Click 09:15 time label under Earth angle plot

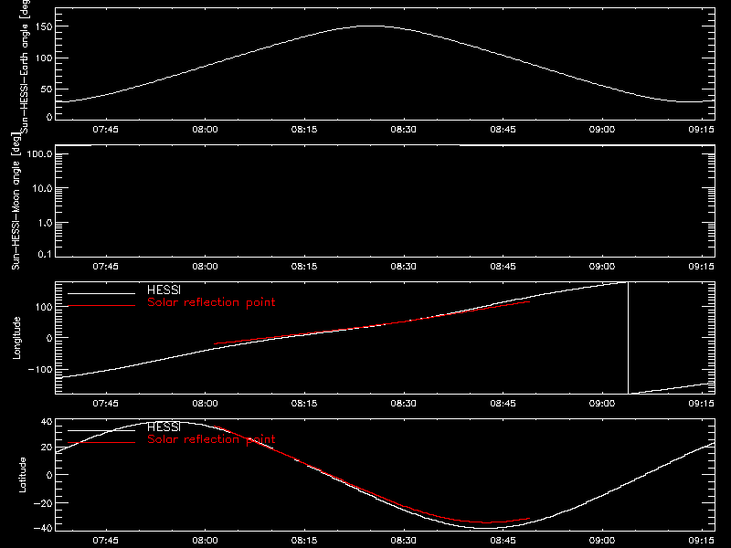point(701,130)
